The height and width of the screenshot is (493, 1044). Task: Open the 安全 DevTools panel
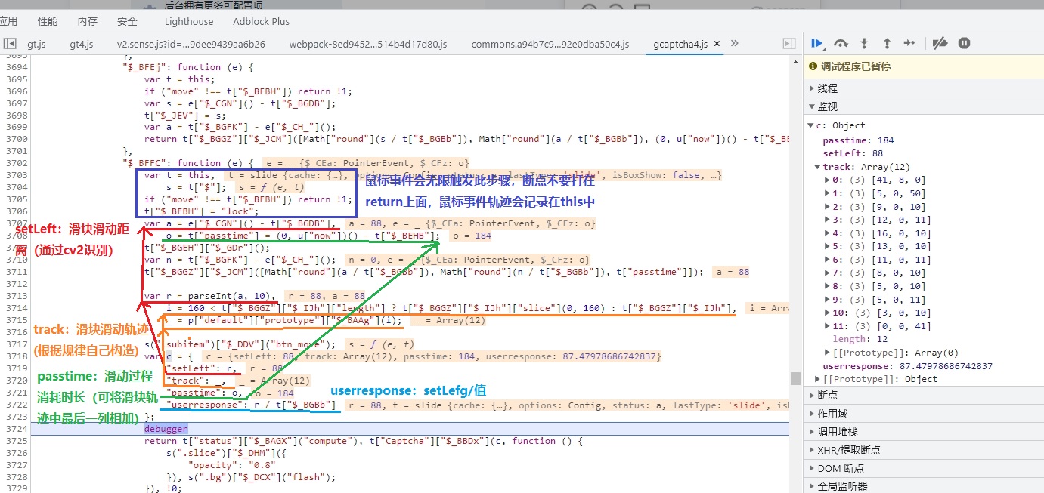(128, 21)
